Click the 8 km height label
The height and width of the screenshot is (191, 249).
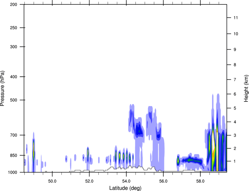point(235,65)
